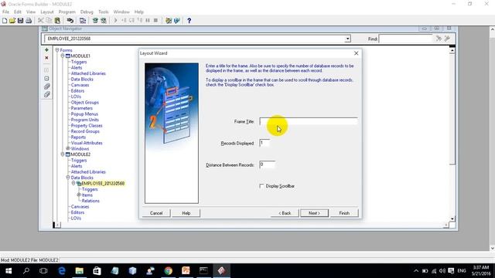This screenshot has height=278, width=495.
Task: Click the New document toolbar icon
Action: click(5, 21)
